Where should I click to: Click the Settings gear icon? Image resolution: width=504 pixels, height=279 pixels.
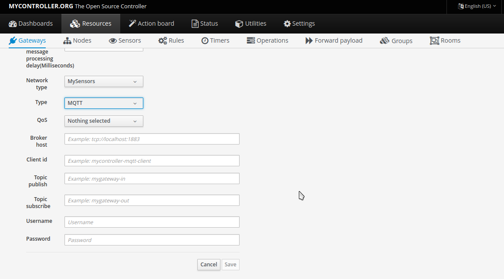tap(287, 24)
